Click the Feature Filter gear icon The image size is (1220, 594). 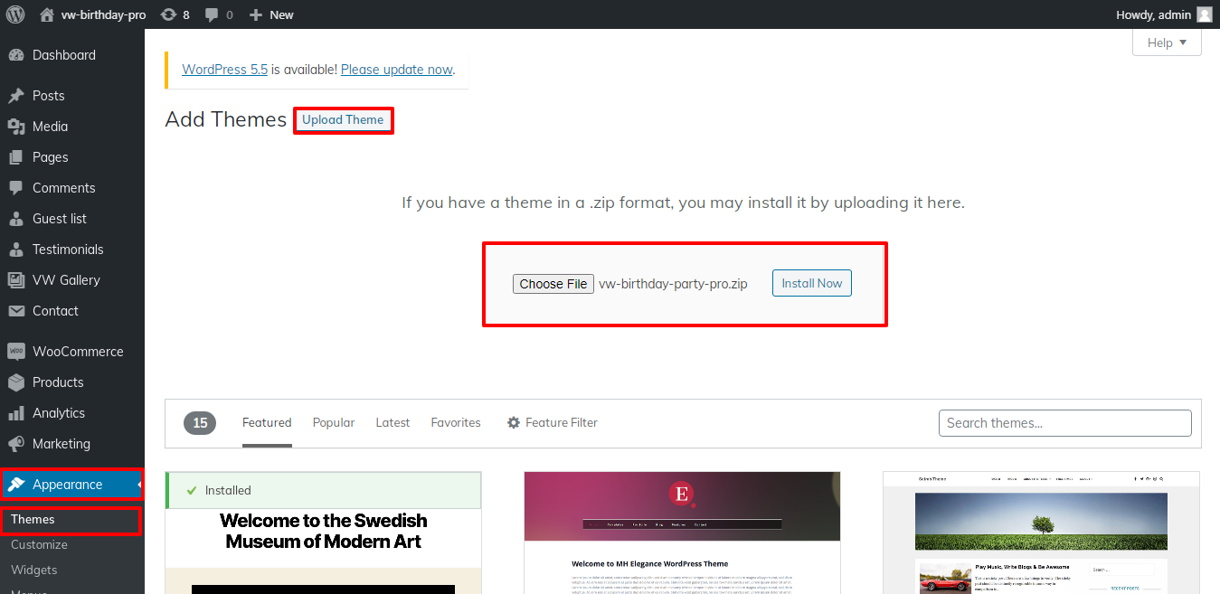tap(514, 422)
